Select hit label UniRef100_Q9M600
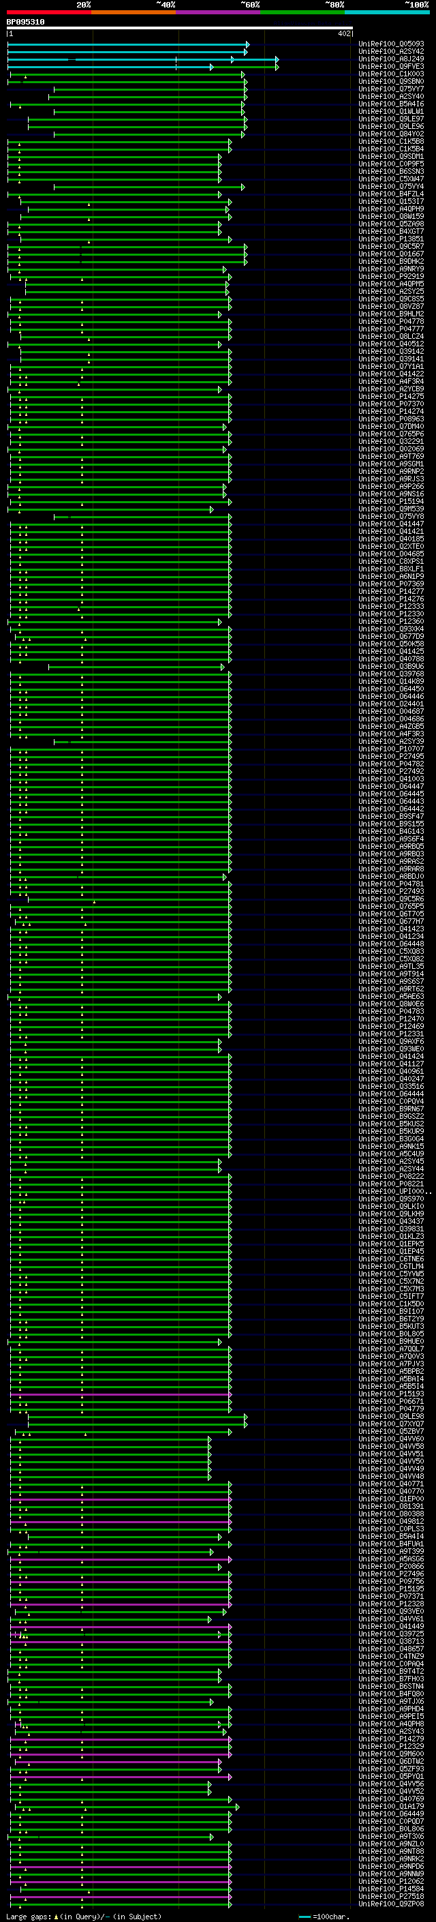Screen dimensions: 436x1922 (391, 1754)
